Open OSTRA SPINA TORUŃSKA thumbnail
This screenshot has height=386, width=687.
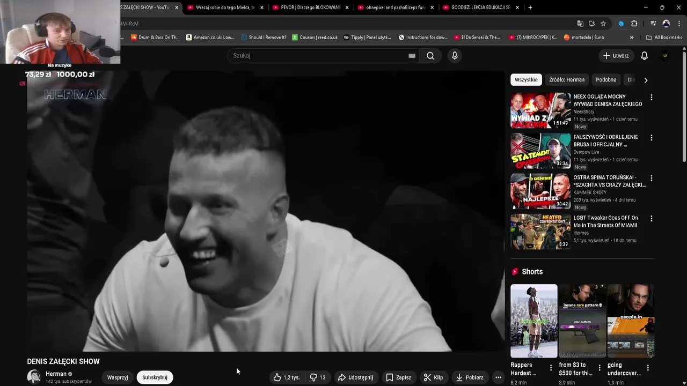coord(540,191)
